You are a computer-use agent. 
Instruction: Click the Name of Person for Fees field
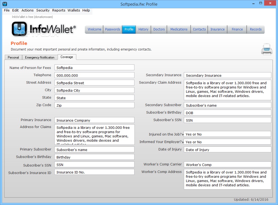coord(94,68)
